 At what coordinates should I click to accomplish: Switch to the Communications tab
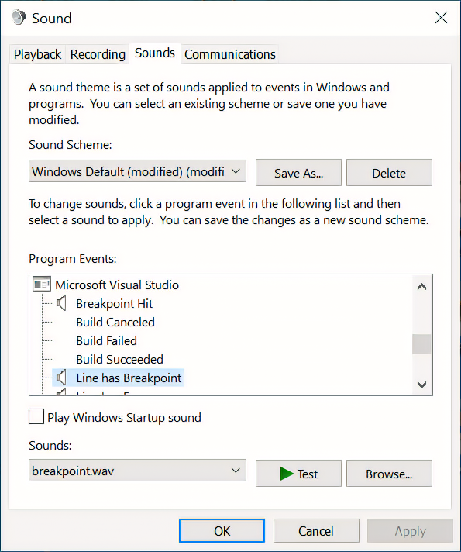click(x=230, y=54)
